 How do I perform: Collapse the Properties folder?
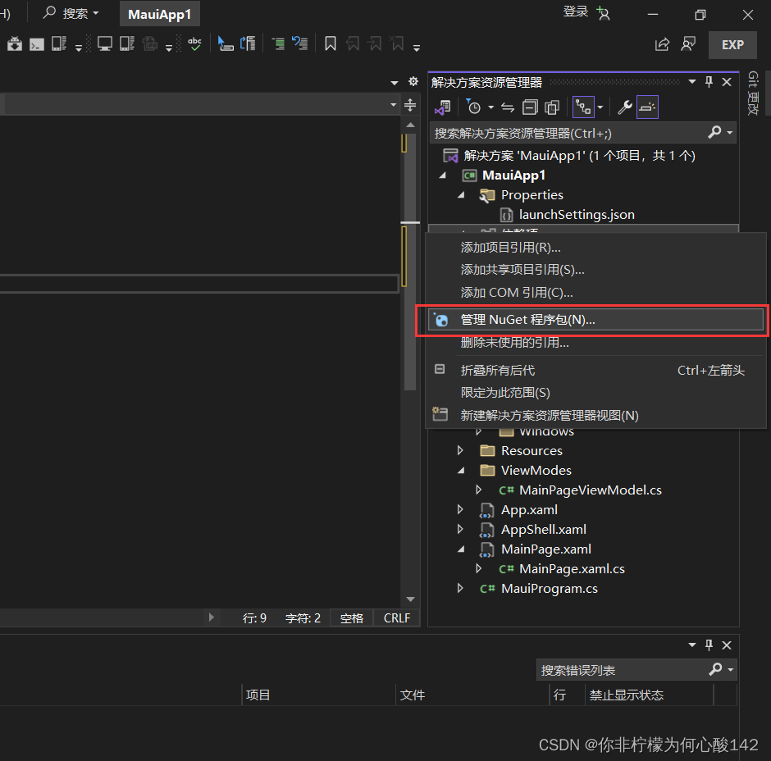[461, 194]
